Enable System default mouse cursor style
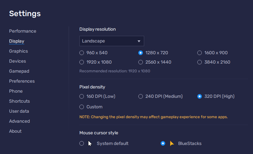253x154 pixels. (82, 143)
